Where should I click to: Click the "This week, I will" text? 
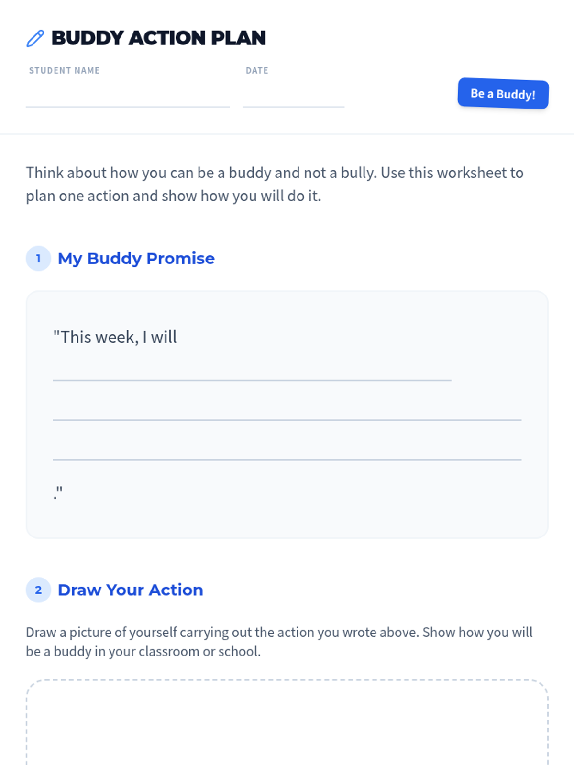(115, 337)
